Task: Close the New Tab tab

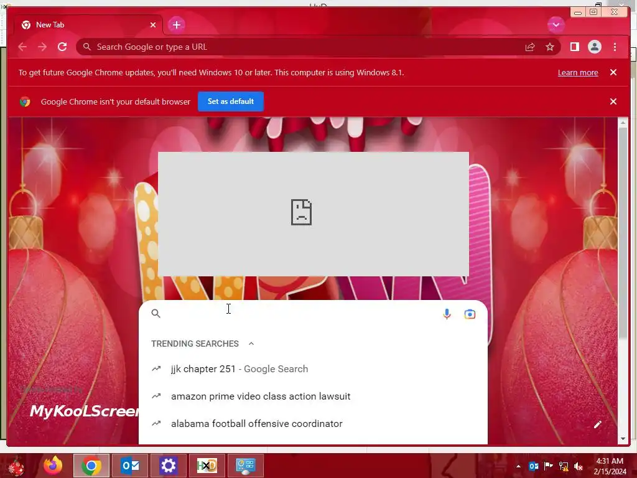Action: tap(153, 25)
